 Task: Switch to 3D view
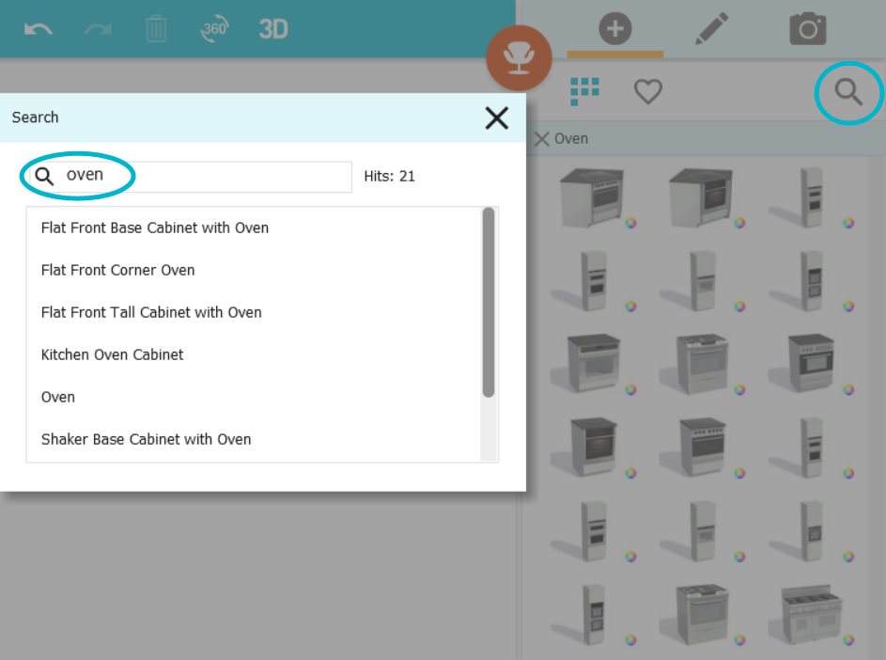(273, 29)
